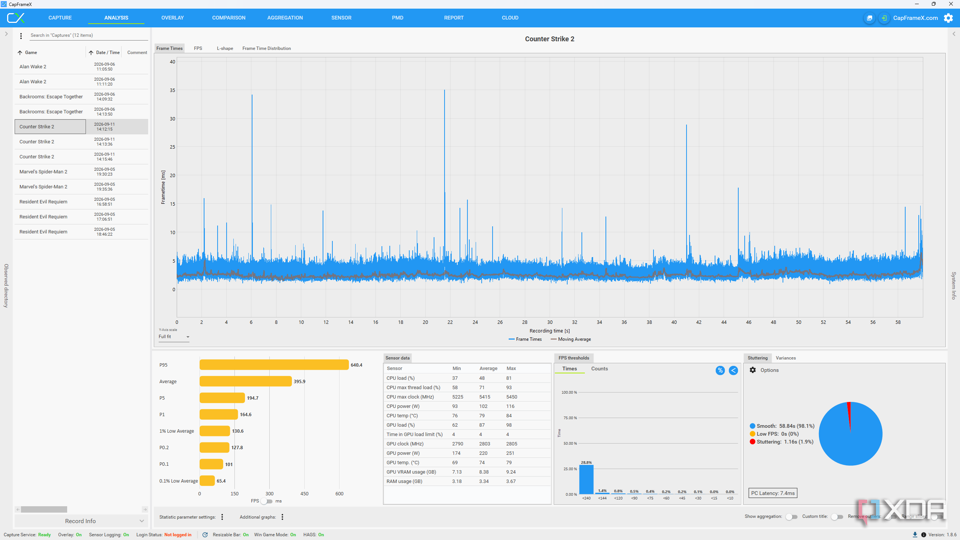
Task: Open Statistic parameter settings three-dot menu
Action: click(222, 517)
